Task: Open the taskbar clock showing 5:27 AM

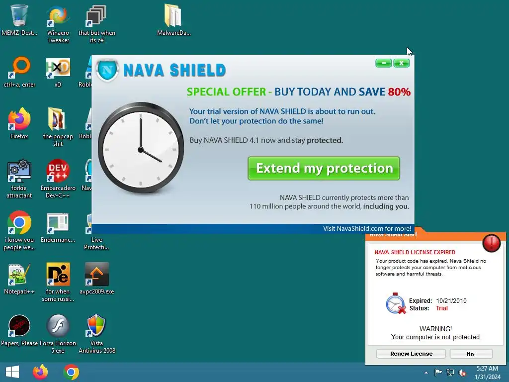Action: pos(487,373)
